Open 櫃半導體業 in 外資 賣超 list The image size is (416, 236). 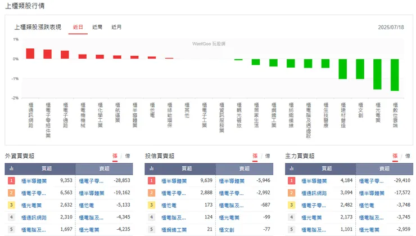tap(92, 193)
